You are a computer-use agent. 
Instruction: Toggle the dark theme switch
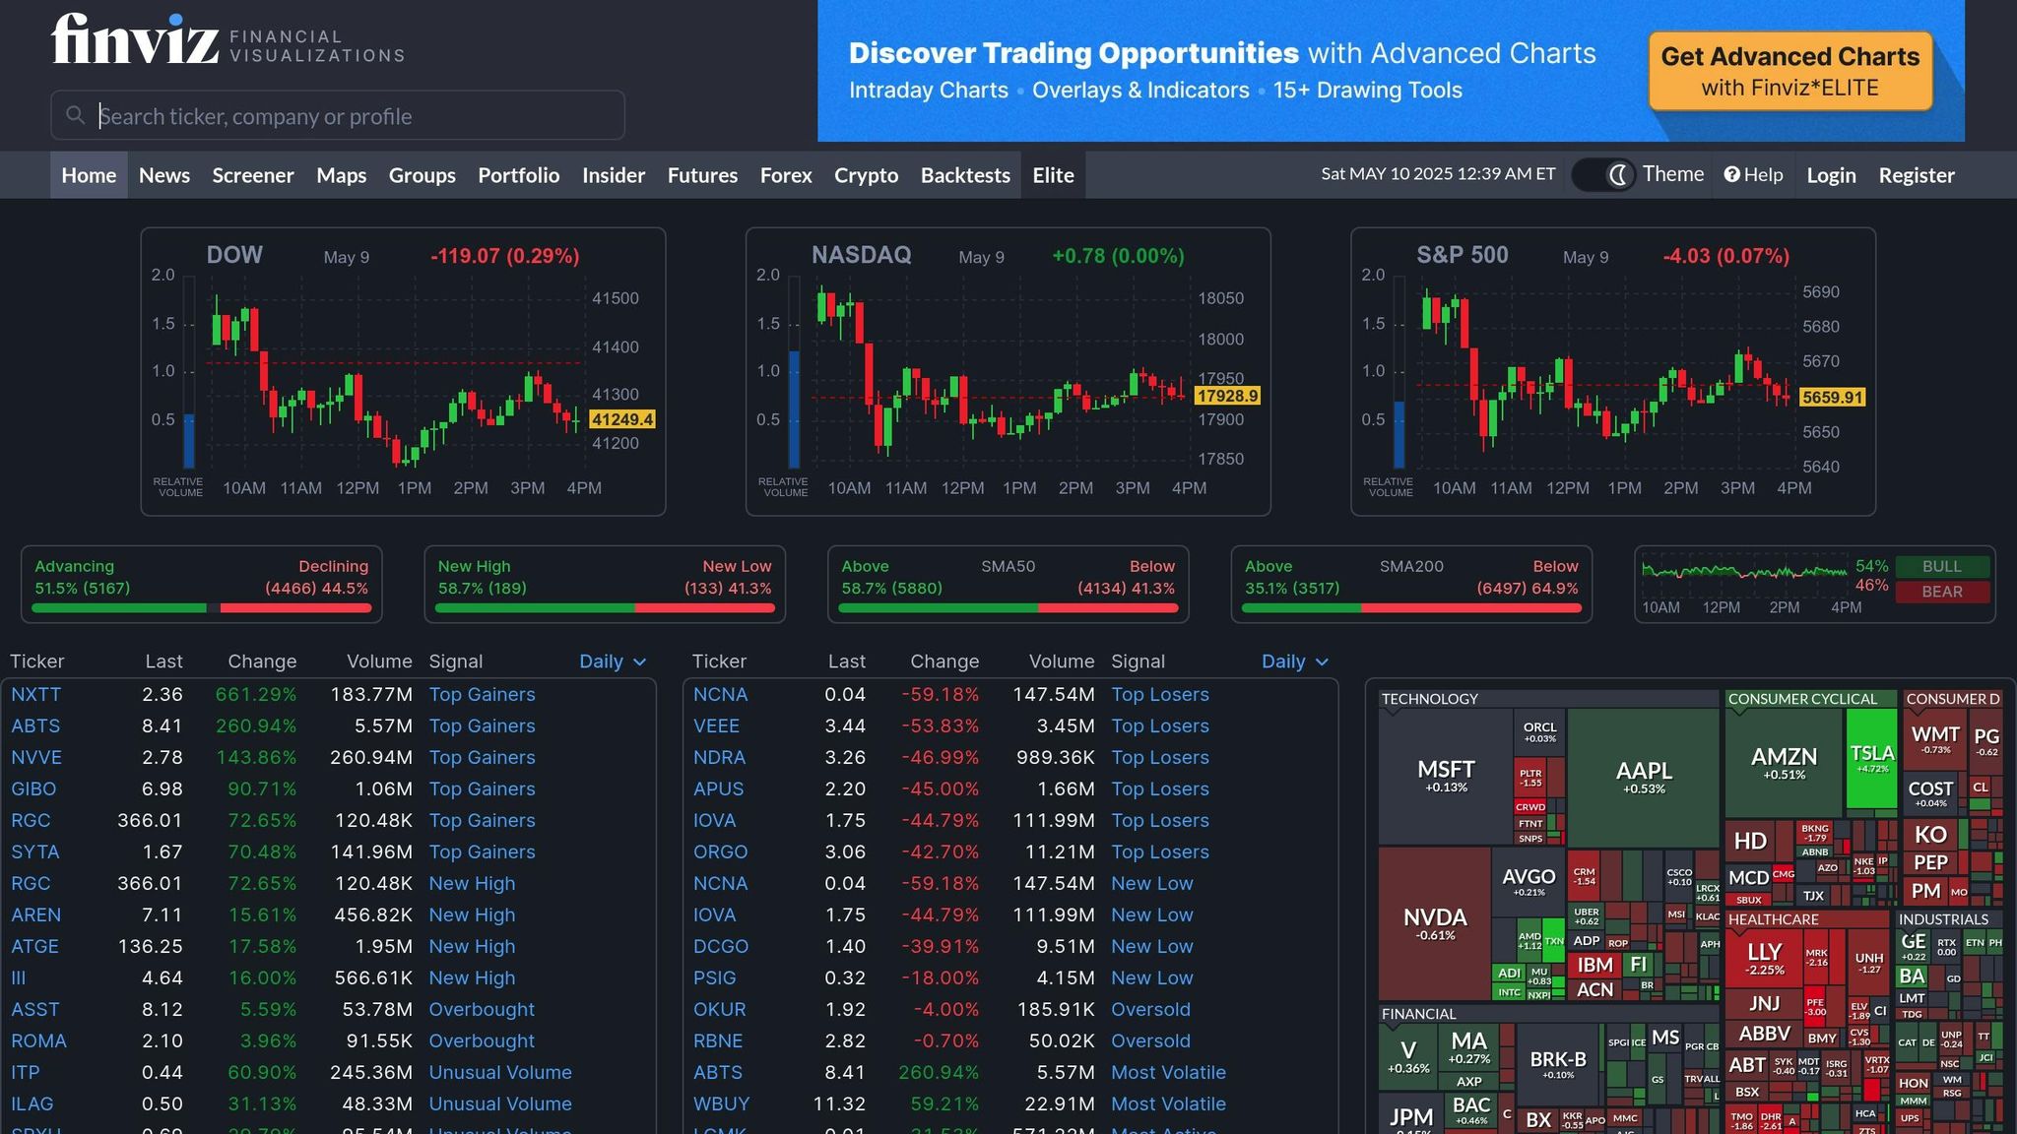(x=1603, y=175)
